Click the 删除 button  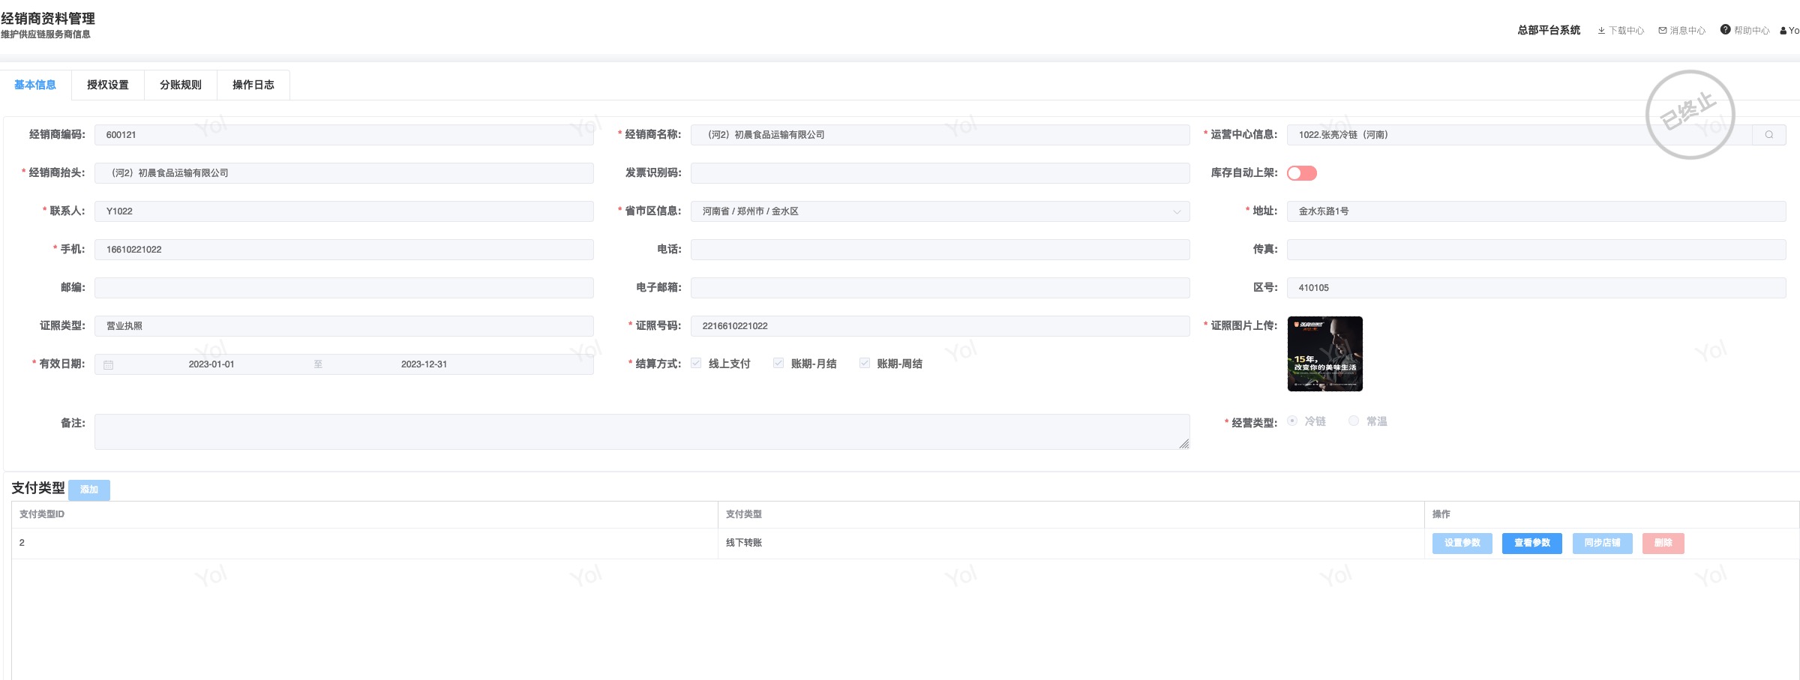point(1663,544)
